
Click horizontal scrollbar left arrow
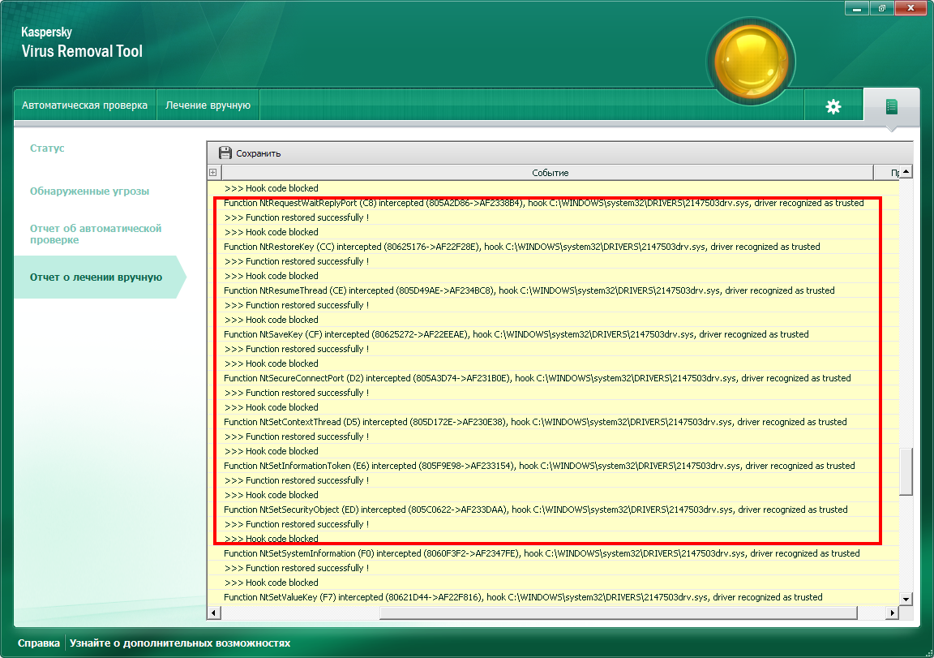coord(214,613)
